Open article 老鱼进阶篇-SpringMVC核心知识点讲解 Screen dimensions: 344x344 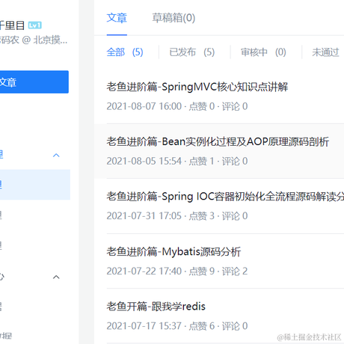click(x=197, y=87)
